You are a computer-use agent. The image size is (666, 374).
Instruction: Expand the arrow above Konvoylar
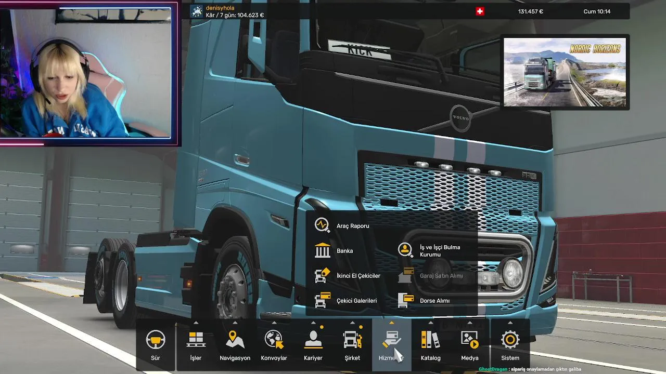[274, 323]
